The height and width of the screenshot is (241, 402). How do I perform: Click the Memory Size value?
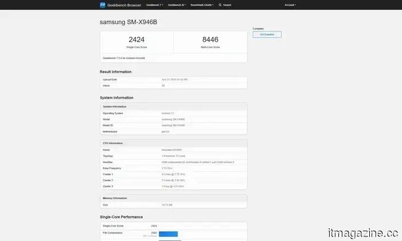pyautogui.click(x=167, y=205)
